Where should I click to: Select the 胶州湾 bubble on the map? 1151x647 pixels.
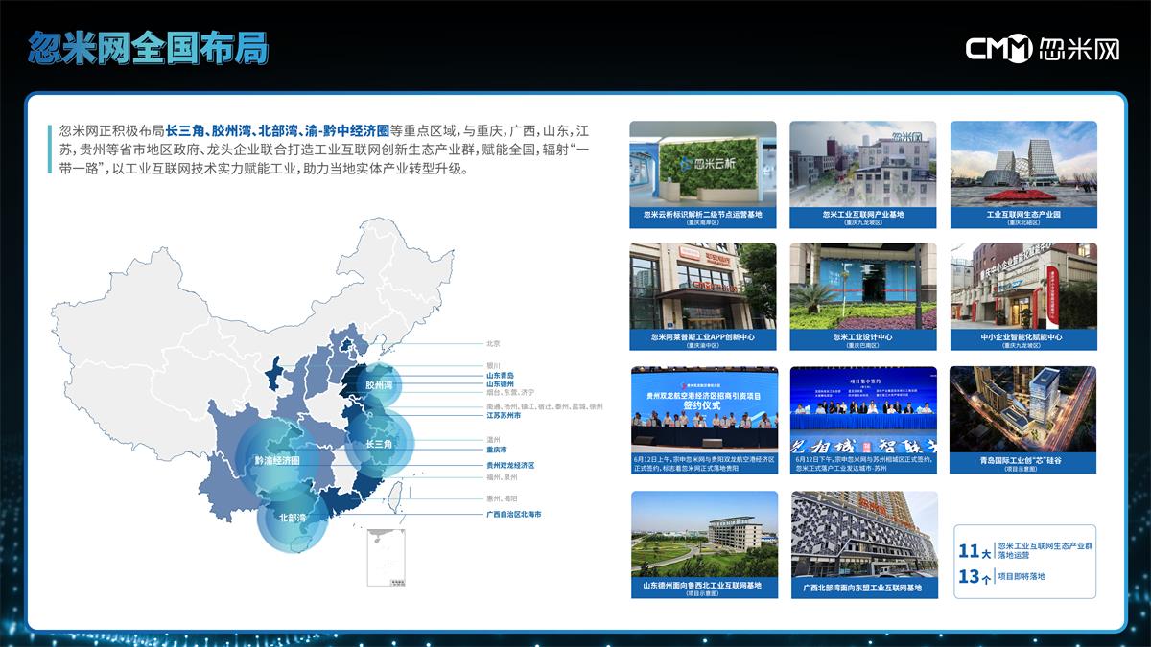[379, 385]
